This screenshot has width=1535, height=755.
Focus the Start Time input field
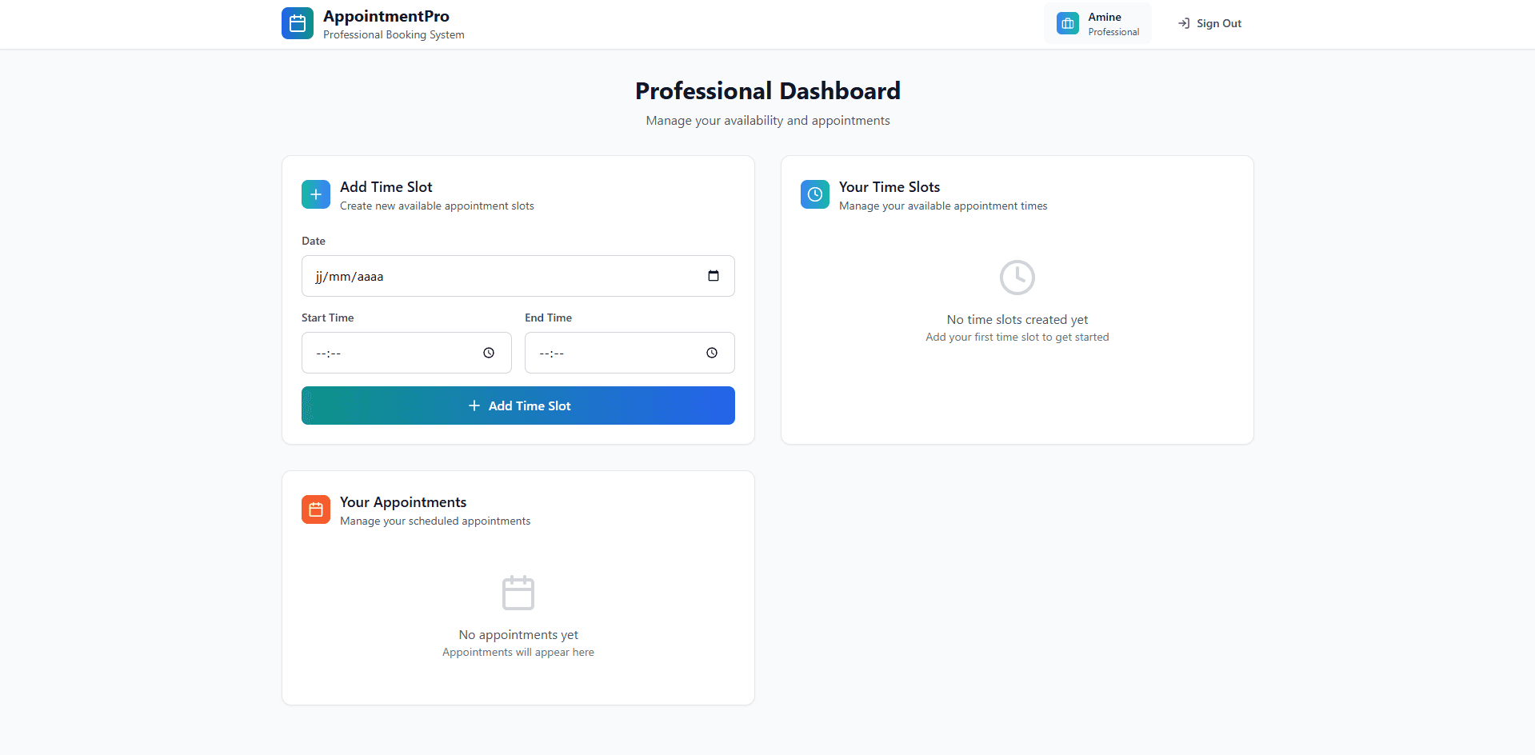[406, 353]
